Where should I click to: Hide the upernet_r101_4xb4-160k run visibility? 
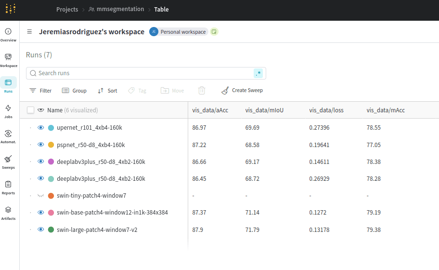(x=41, y=128)
